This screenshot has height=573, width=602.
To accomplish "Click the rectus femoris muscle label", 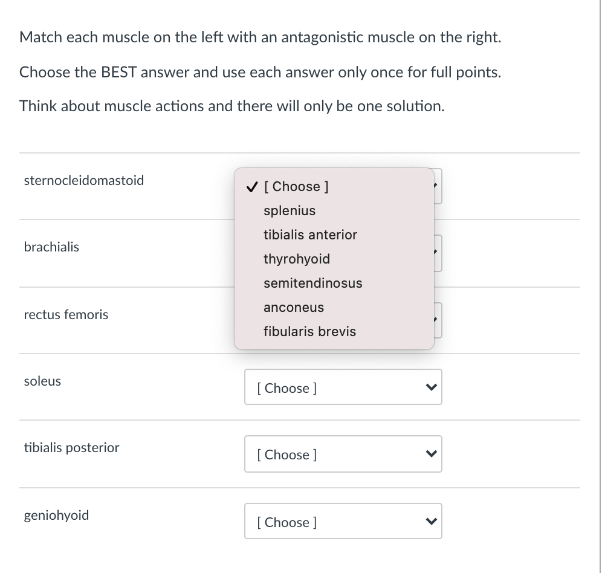I will coord(66,314).
